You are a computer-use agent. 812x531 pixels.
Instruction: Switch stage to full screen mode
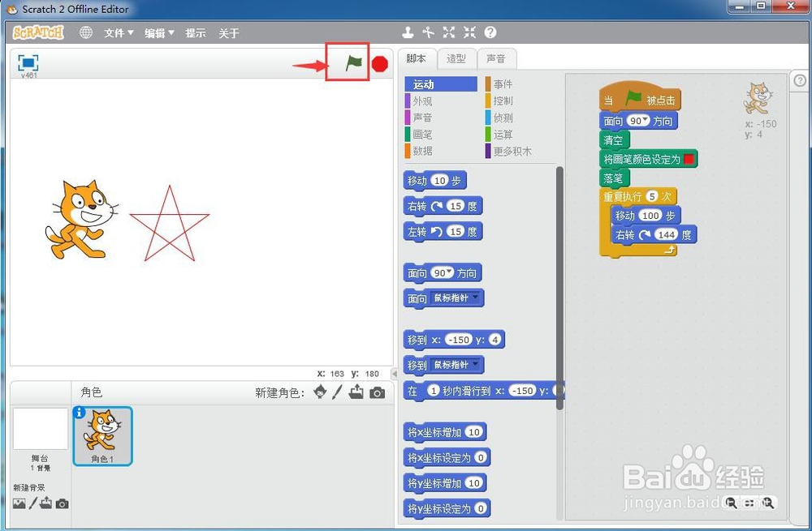28,63
